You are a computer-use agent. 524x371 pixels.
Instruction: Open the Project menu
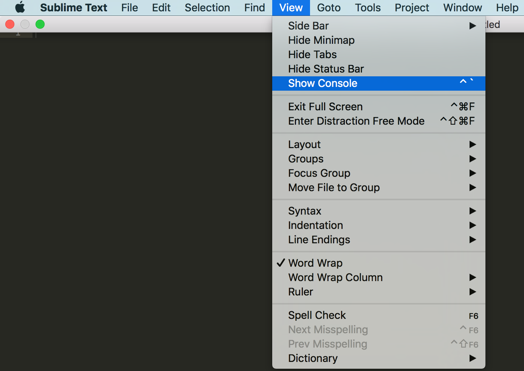[412, 8]
